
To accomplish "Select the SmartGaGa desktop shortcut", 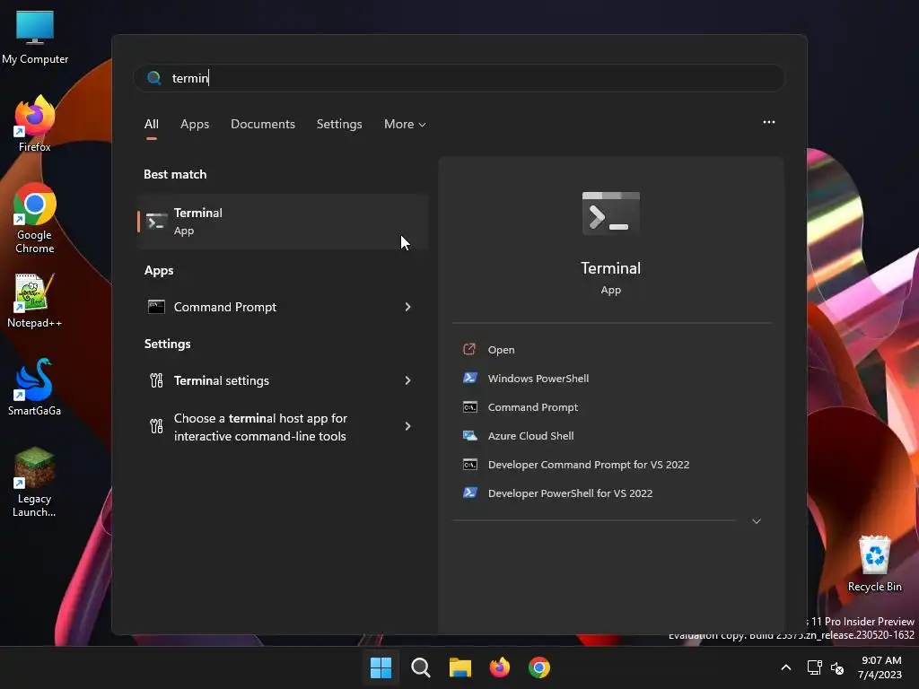I will coord(35,388).
